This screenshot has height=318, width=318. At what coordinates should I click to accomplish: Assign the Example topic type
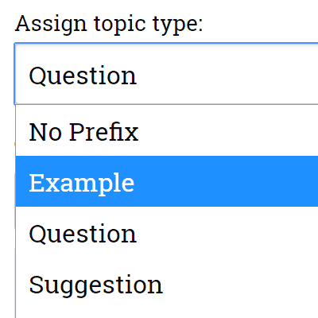167,181
